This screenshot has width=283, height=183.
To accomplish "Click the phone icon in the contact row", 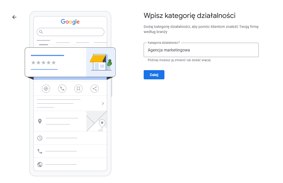I will 40,151.
